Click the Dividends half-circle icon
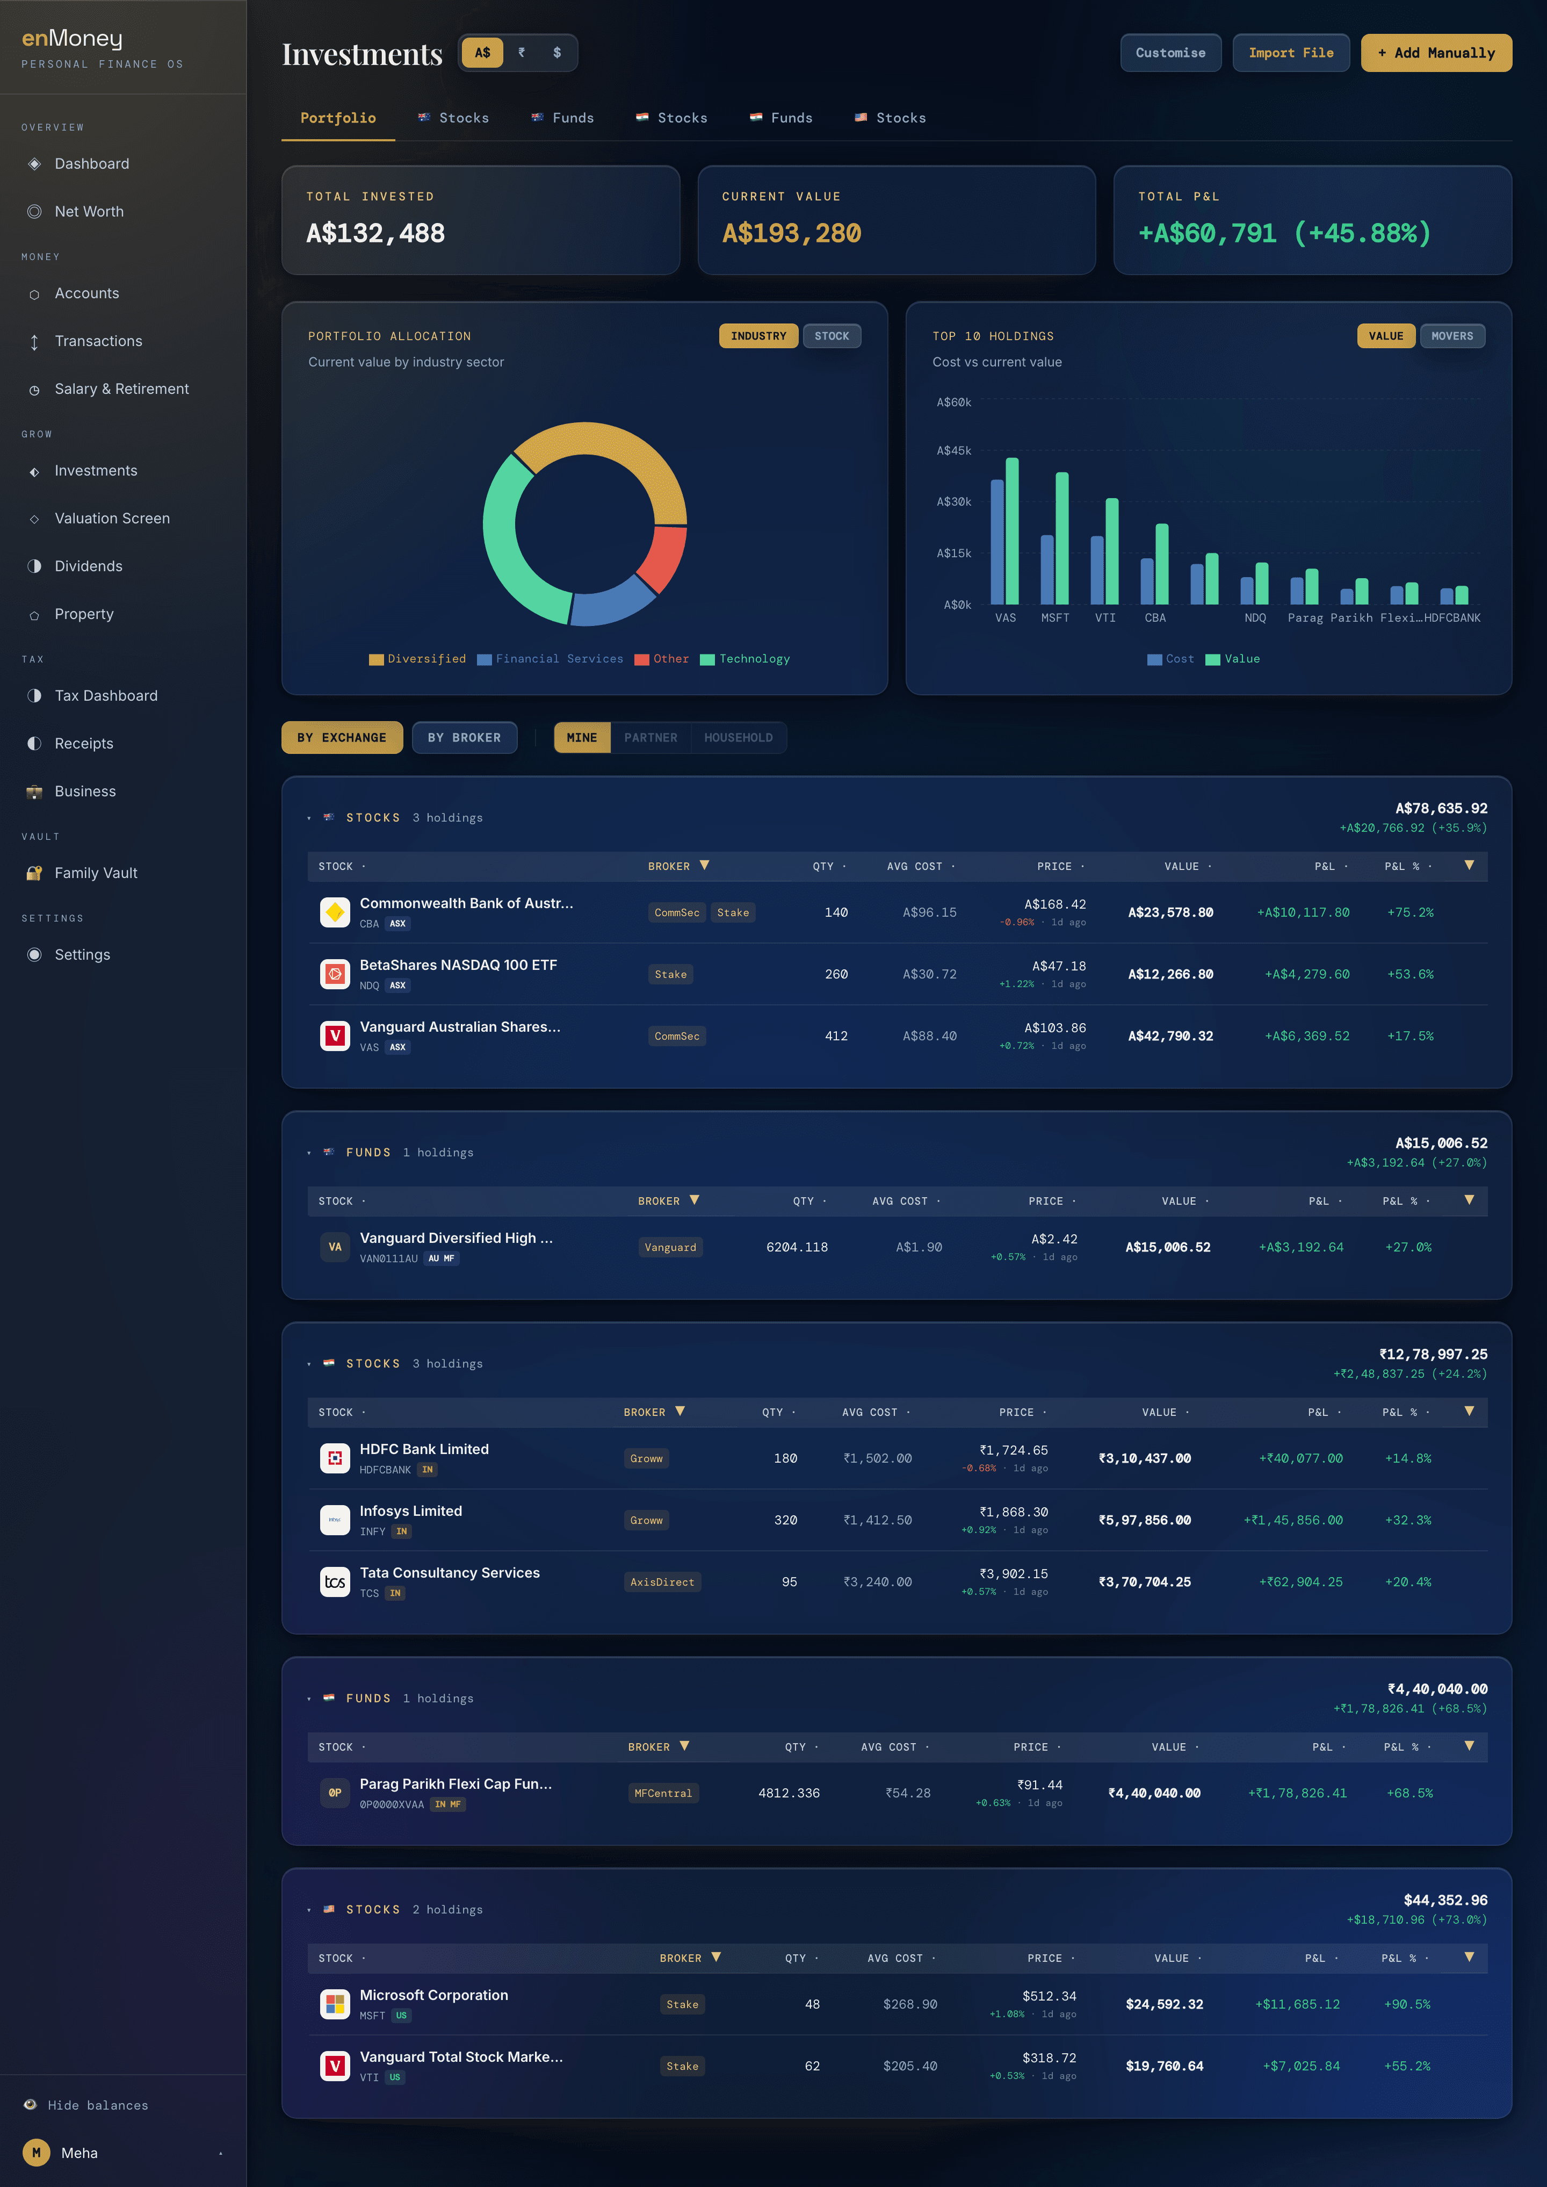The width and height of the screenshot is (1547, 2187). 34,566
